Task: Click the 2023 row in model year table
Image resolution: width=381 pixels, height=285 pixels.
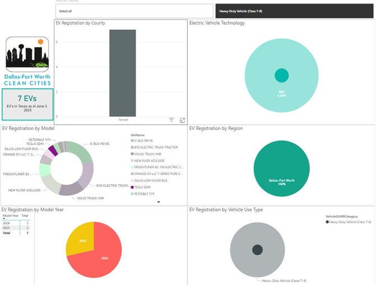Action: click(x=16, y=228)
